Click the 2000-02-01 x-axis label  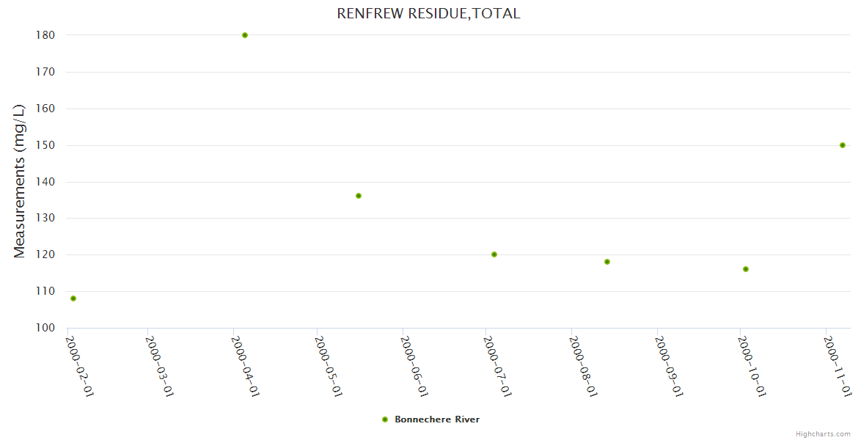80,365
